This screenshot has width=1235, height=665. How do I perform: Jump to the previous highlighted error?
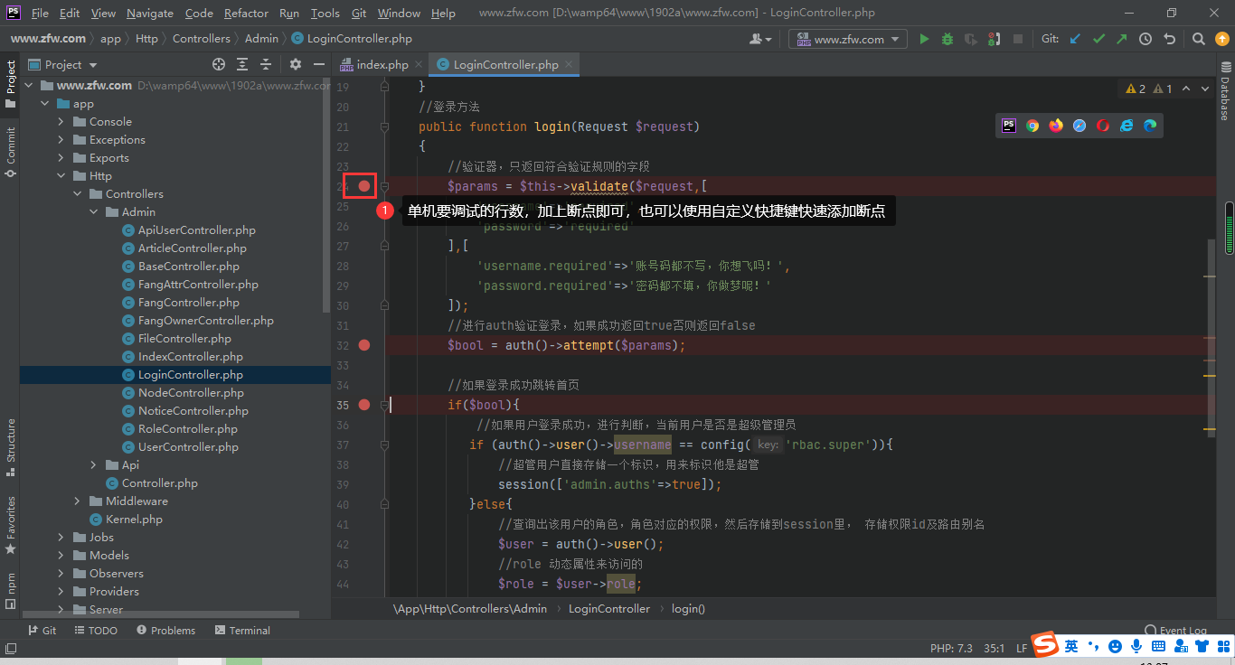click(1185, 89)
